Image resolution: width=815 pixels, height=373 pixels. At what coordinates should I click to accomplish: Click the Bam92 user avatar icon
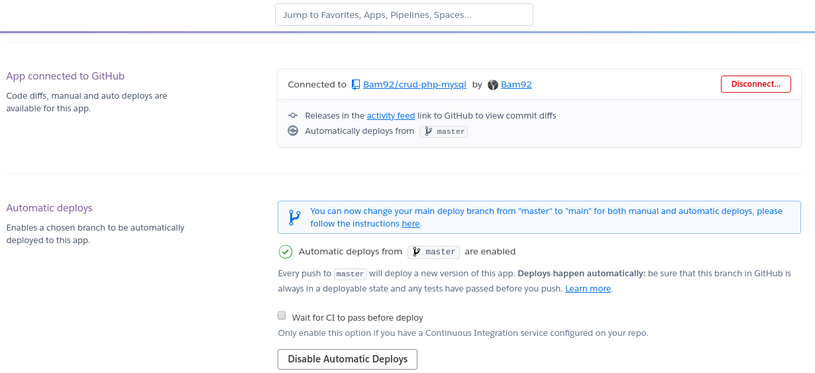click(493, 85)
